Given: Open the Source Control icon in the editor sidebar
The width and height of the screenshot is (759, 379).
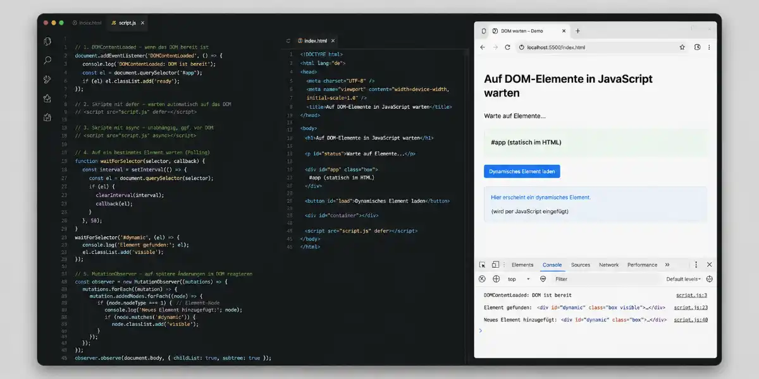Looking at the screenshot, I should 47,79.
